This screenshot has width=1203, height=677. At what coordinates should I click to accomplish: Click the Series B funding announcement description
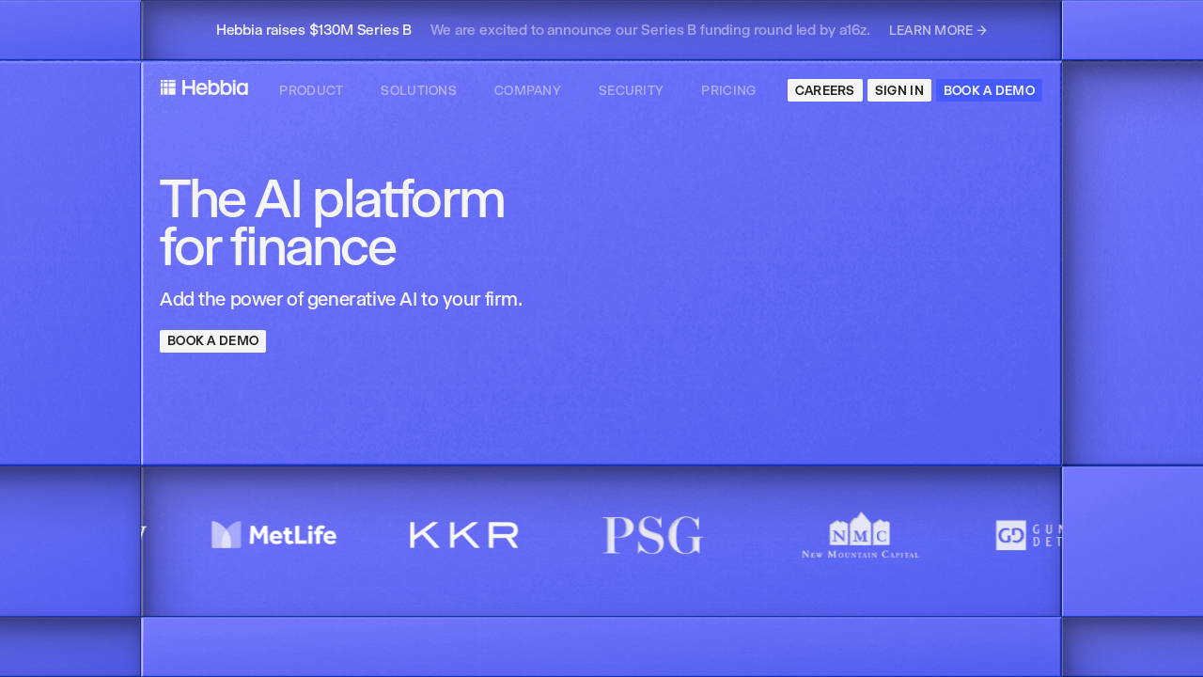click(649, 30)
